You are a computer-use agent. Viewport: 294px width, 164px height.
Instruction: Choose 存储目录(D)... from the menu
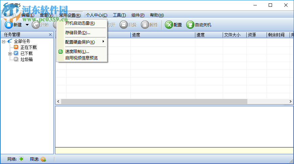pyautogui.click(x=82, y=33)
